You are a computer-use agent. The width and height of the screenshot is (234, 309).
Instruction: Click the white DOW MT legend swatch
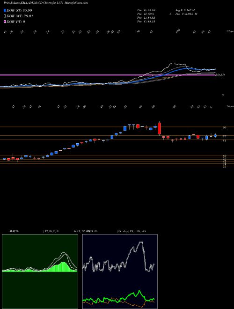point(5,16)
